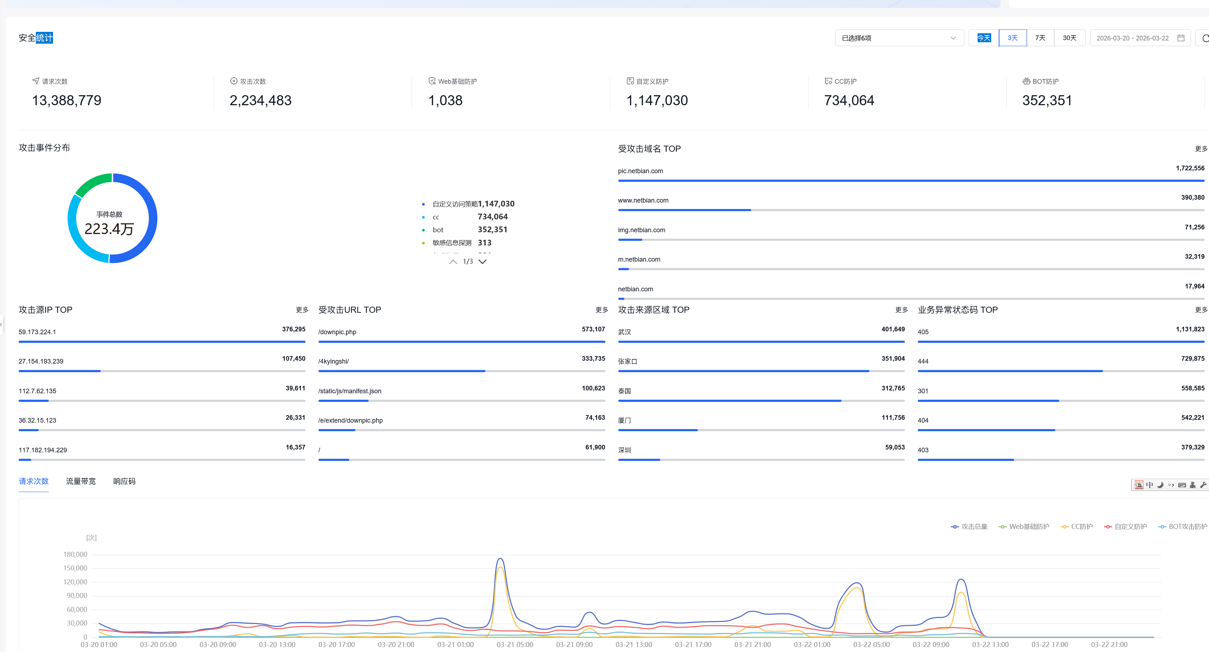Click the date range input field
Screen dimensions: 1209x652
[x=1132, y=38]
